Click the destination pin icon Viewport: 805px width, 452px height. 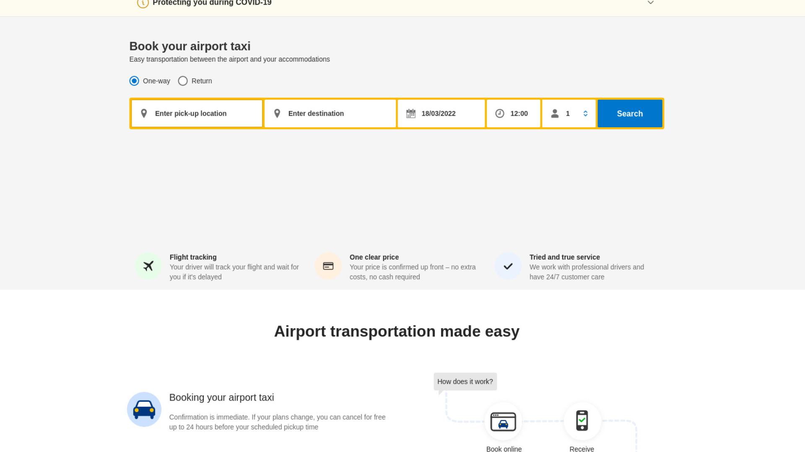click(277, 113)
